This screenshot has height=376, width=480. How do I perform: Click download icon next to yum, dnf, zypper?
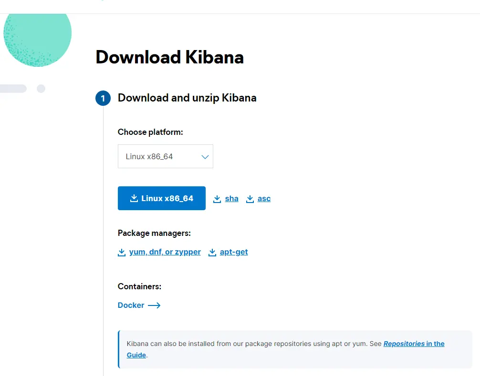pyautogui.click(x=122, y=252)
